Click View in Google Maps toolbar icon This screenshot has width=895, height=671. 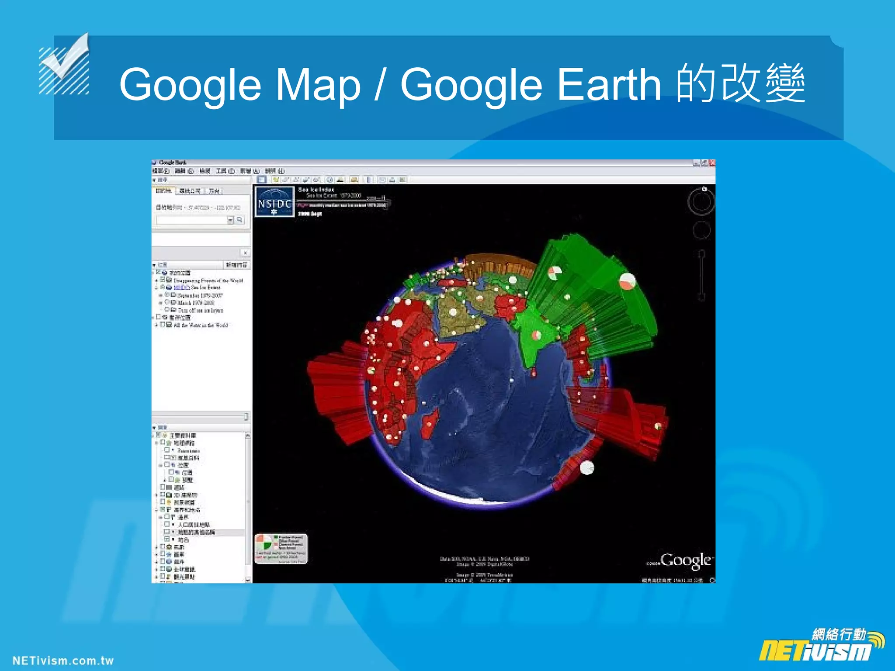pos(402,180)
